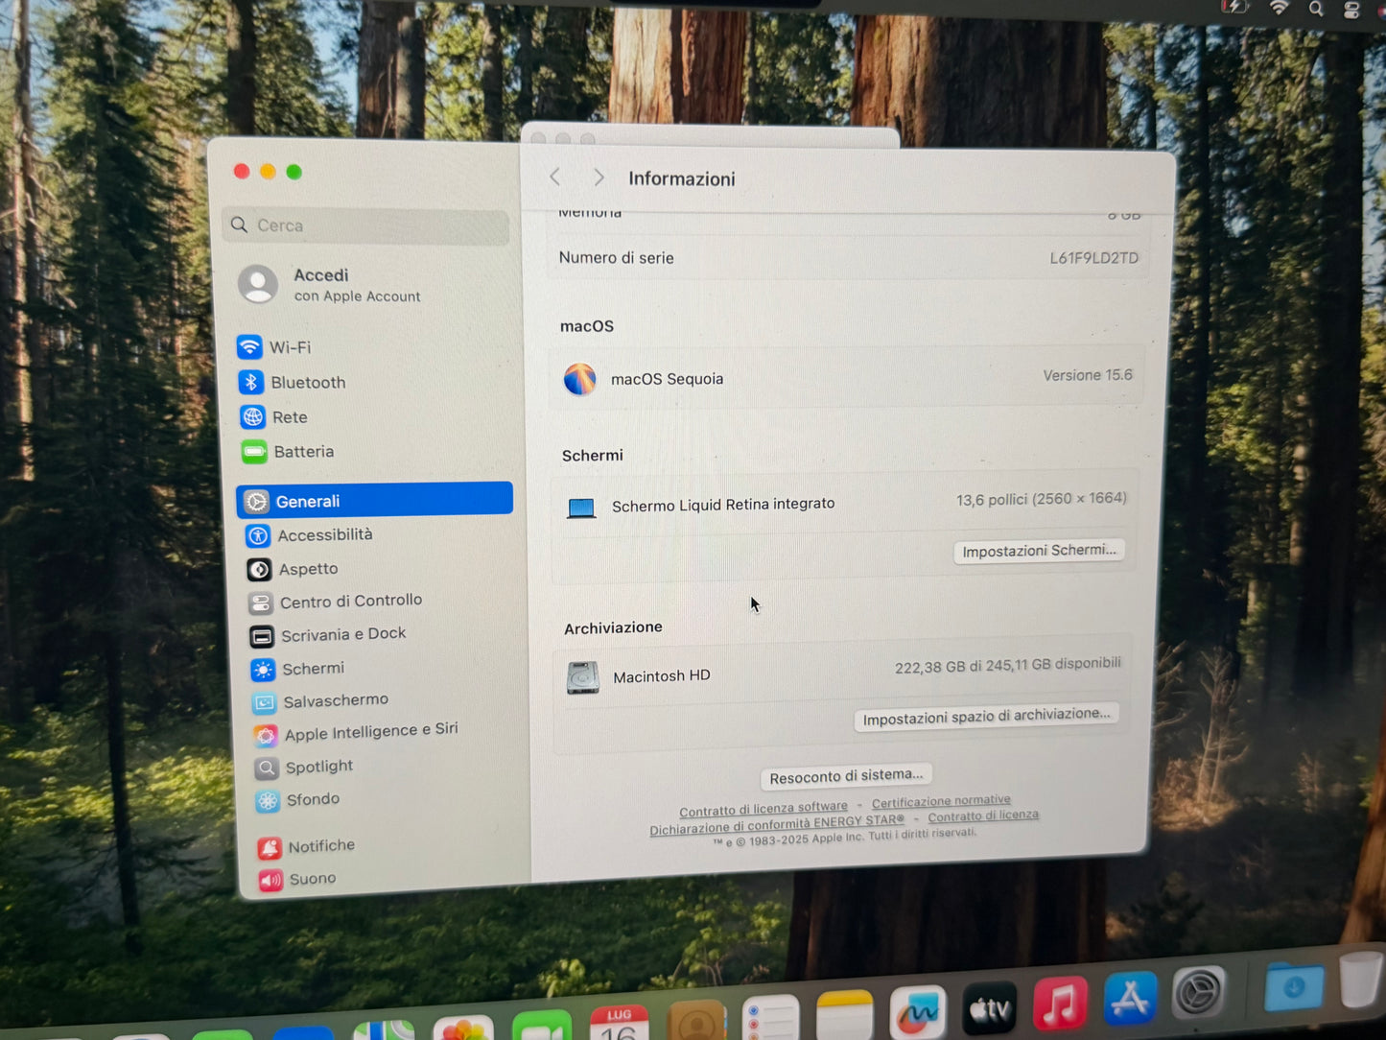The height and width of the screenshot is (1040, 1386).
Task: Click the macOS Sequoia icon
Action: coord(579,379)
